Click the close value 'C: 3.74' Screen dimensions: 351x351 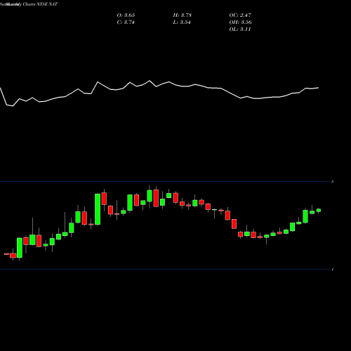point(126,22)
